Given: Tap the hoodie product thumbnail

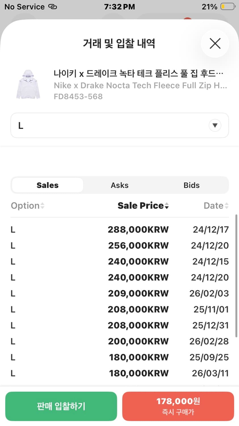Looking at the screenshot, I should pos(28,85).
